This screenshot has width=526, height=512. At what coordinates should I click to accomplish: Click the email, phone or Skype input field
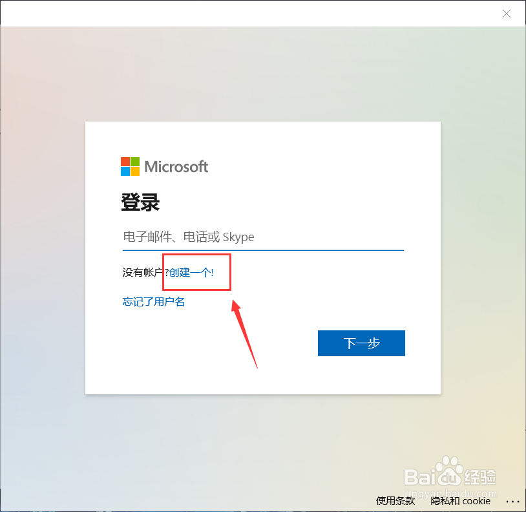pos(263,237)
